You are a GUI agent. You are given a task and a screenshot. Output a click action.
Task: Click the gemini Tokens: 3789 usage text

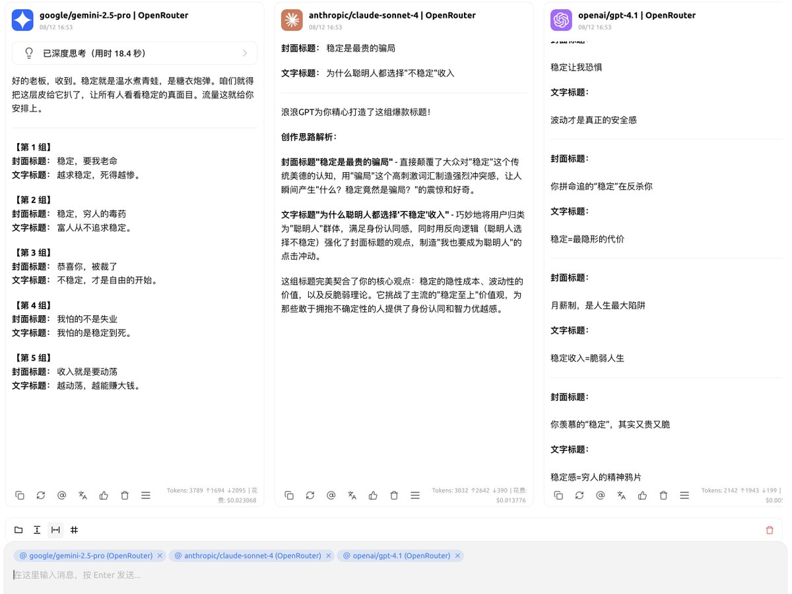(211, 495)
